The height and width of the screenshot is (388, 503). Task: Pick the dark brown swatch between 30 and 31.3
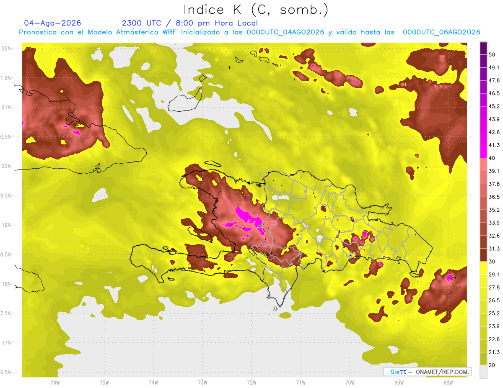click(x=483, y=255)
